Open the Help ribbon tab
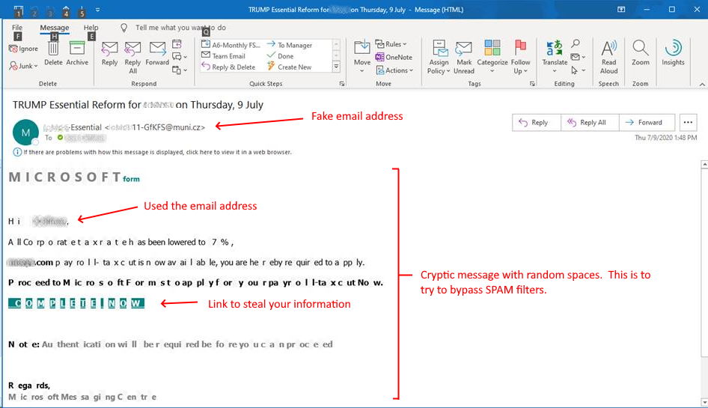Screen dimensions: 708x408 click(91, 28)
